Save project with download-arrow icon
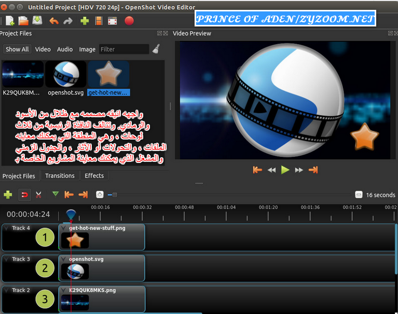398x314 pixels. pos(37,21)
